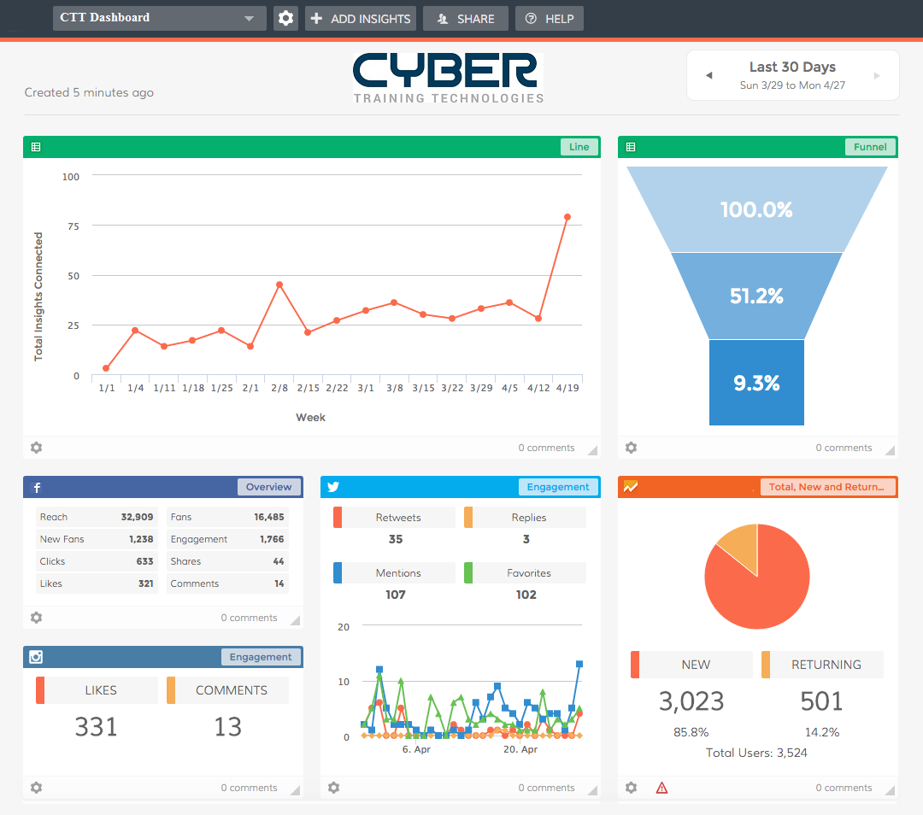Open the 0 comments link under the line chart
923x815 pixels.
pyautogui.click(x=546, y=447)
